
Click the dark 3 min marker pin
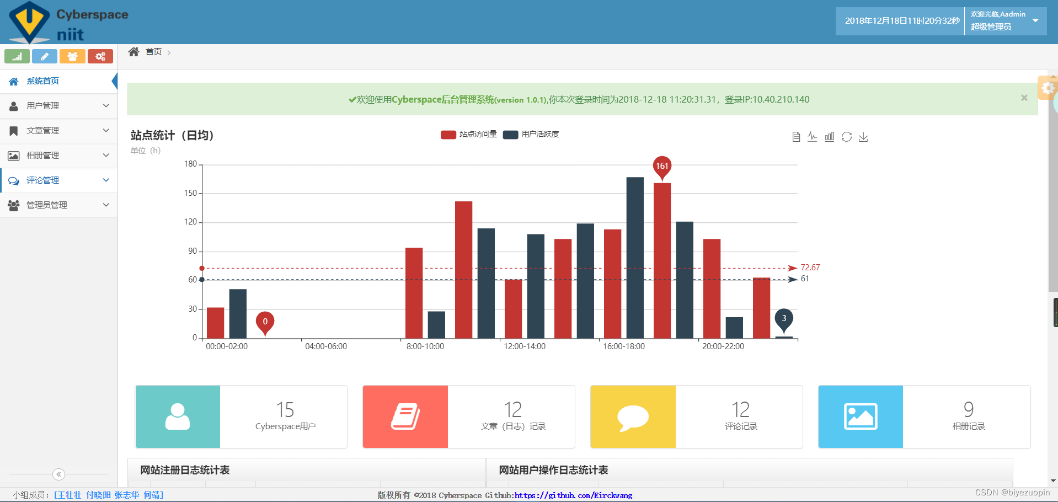pos(784,320)
